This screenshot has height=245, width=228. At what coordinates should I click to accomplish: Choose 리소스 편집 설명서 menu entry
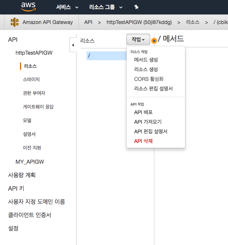(x=153, y=89)
